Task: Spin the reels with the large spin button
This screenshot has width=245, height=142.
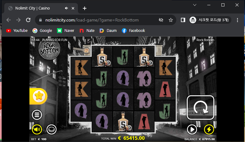Action: 200,107
